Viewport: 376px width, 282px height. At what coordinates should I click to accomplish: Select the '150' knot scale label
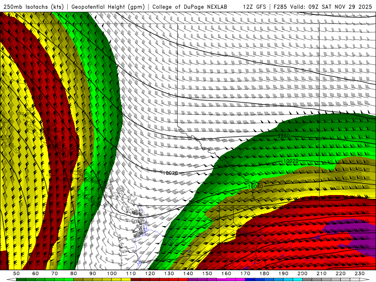coord(207,274)
